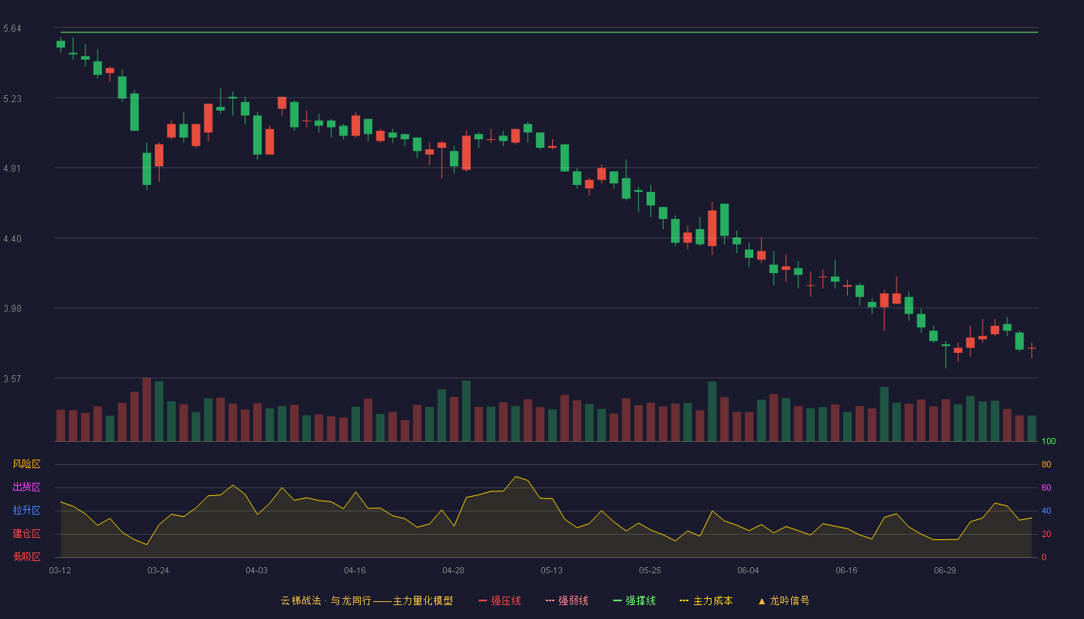Image resolution: width=1084 pixels, height=619 pixels.
Task: Click the 03-24 date label
Action: pyautogui.click(x=158, y=570)
